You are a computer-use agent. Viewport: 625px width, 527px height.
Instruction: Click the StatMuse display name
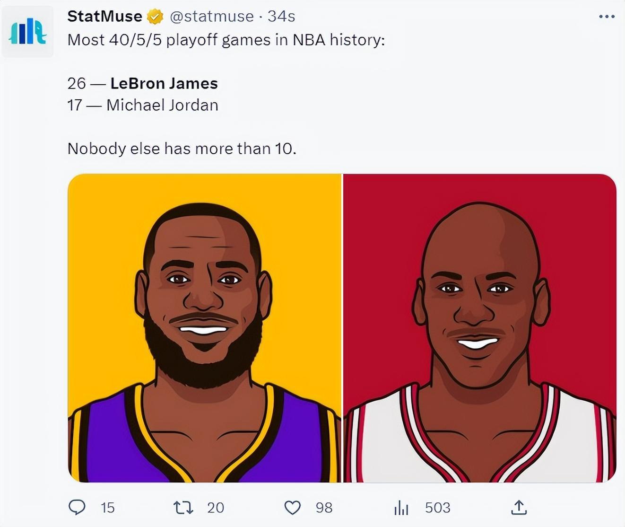click(x=104, y=17)
